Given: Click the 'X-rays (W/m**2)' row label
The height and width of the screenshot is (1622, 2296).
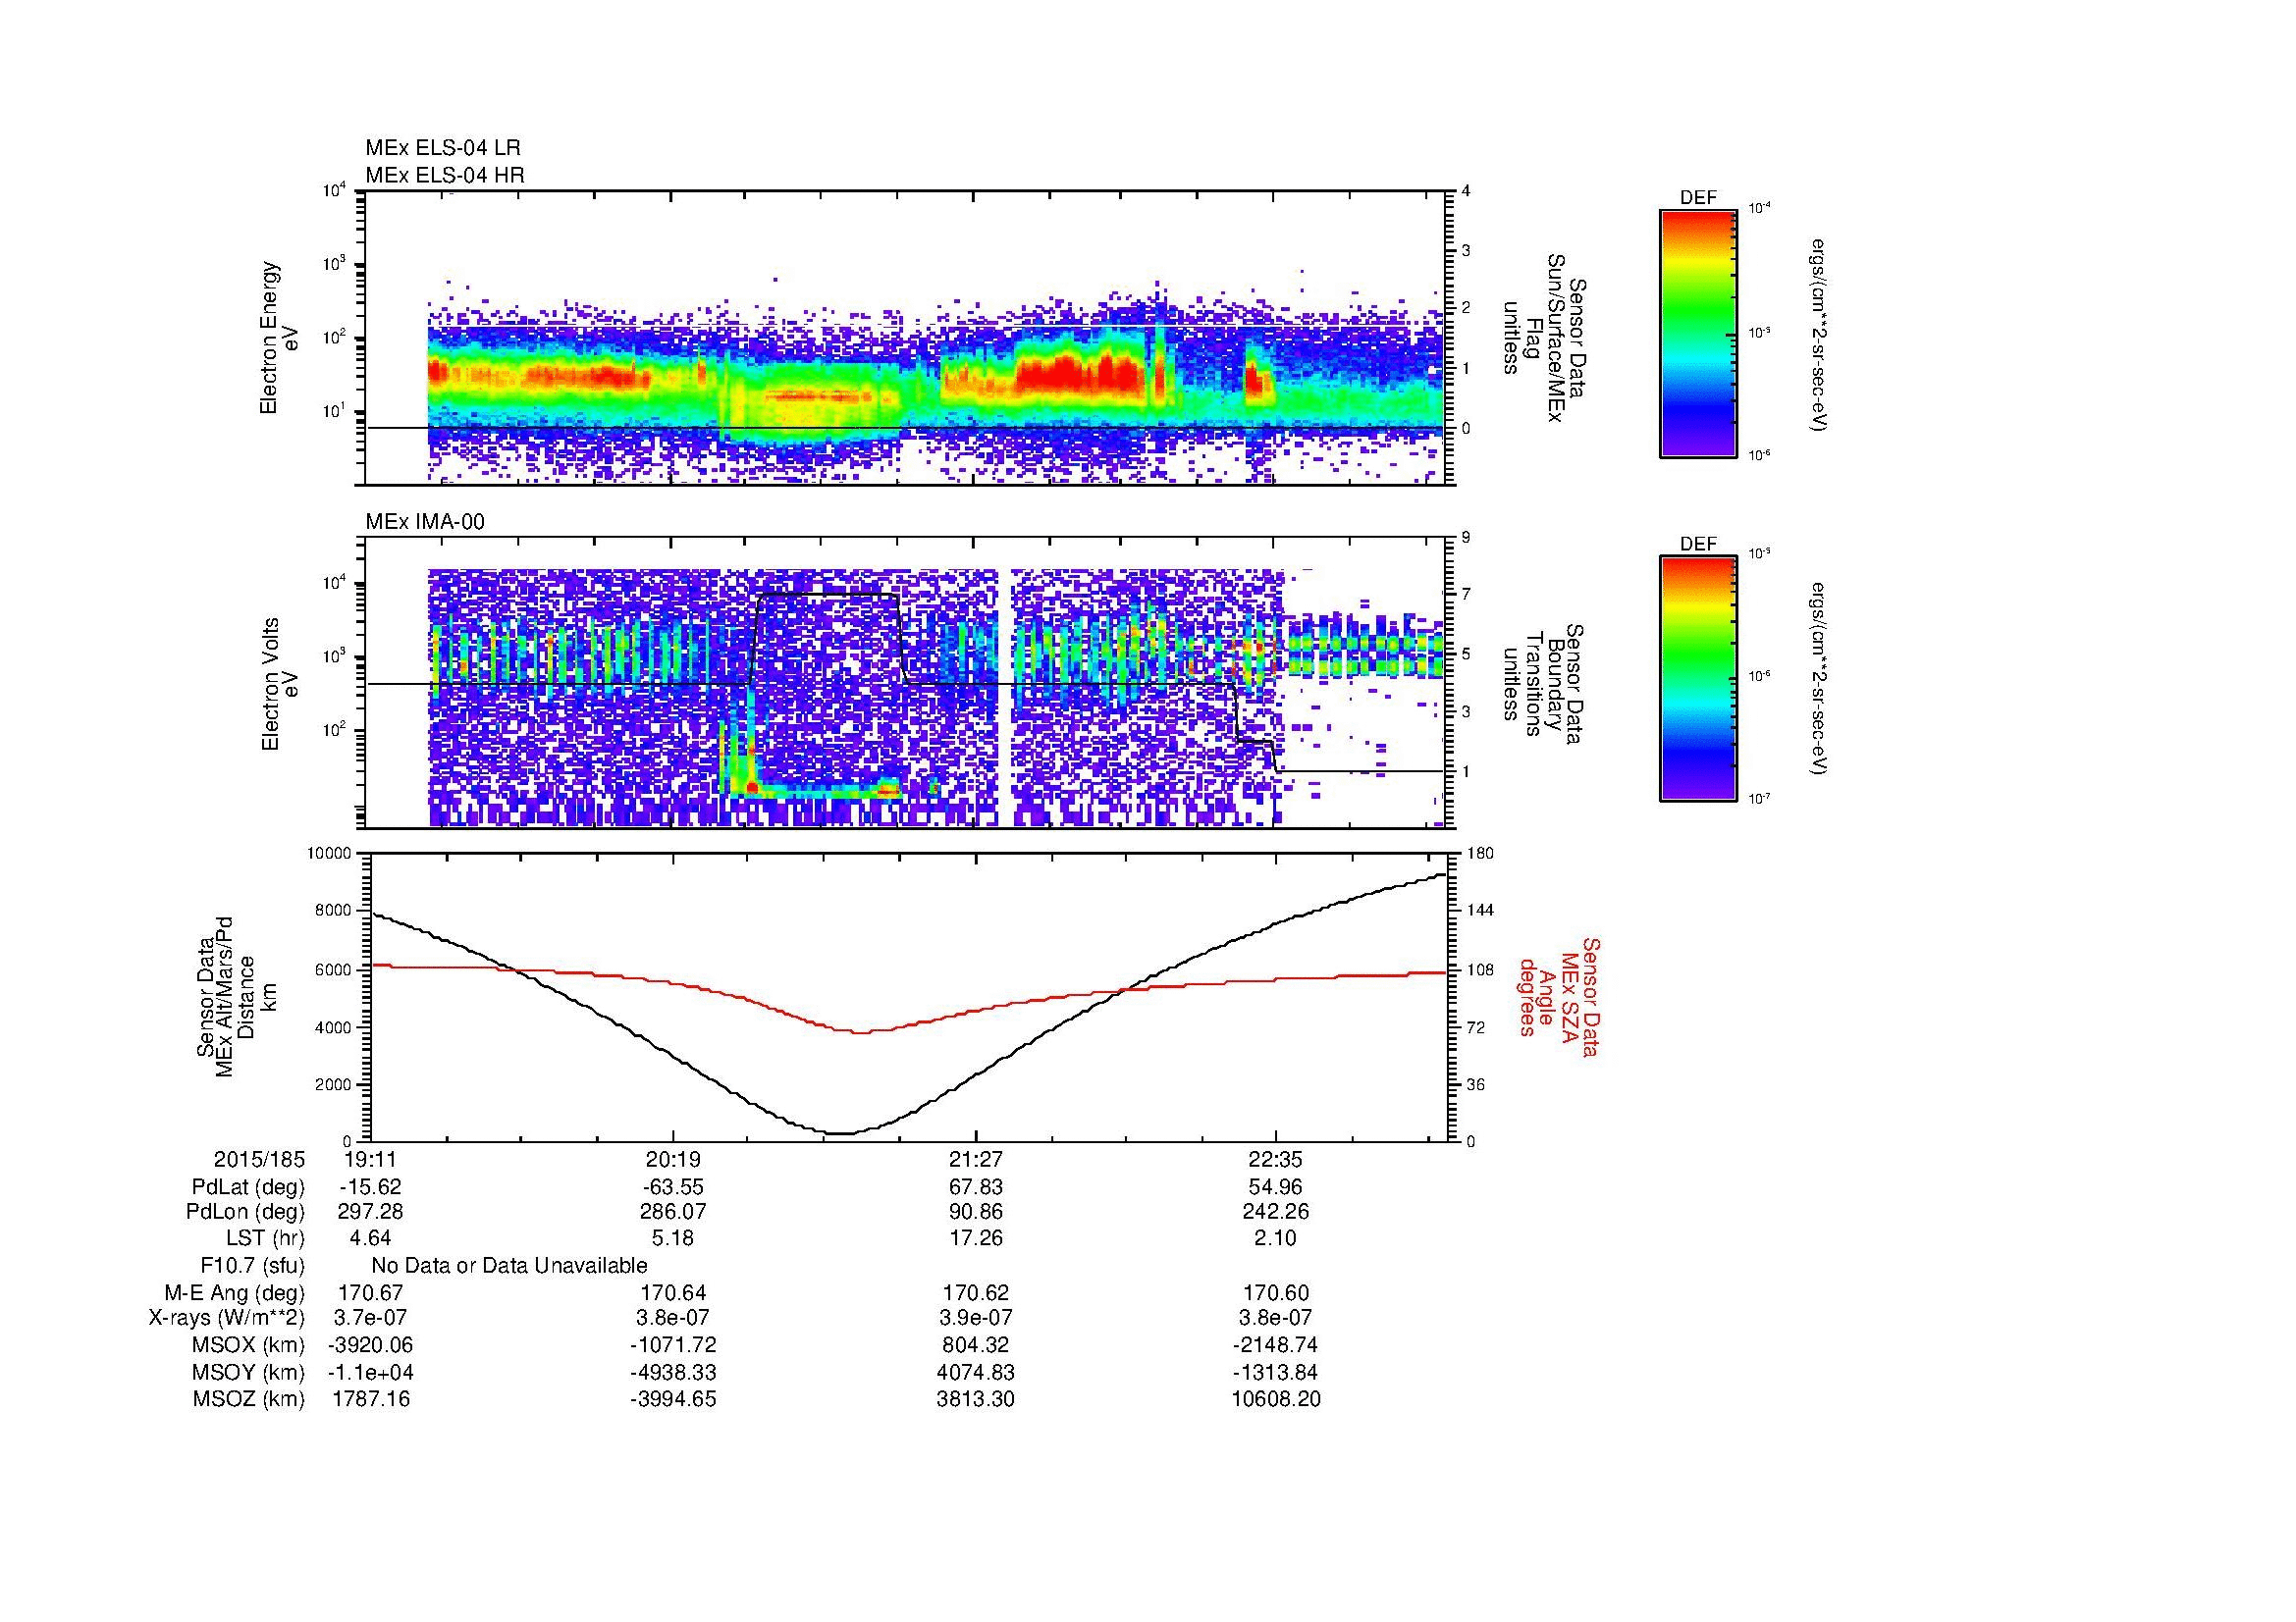Looking at the screenshot, I should coord(227,1318).
